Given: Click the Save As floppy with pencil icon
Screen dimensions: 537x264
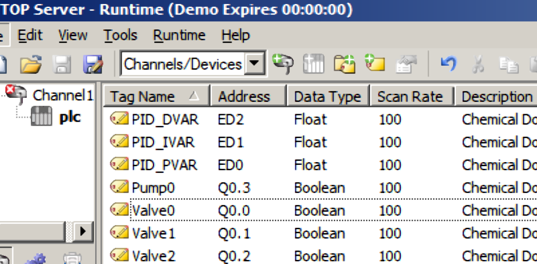Looking at the screenshot, I should click(x=93, y=64).
